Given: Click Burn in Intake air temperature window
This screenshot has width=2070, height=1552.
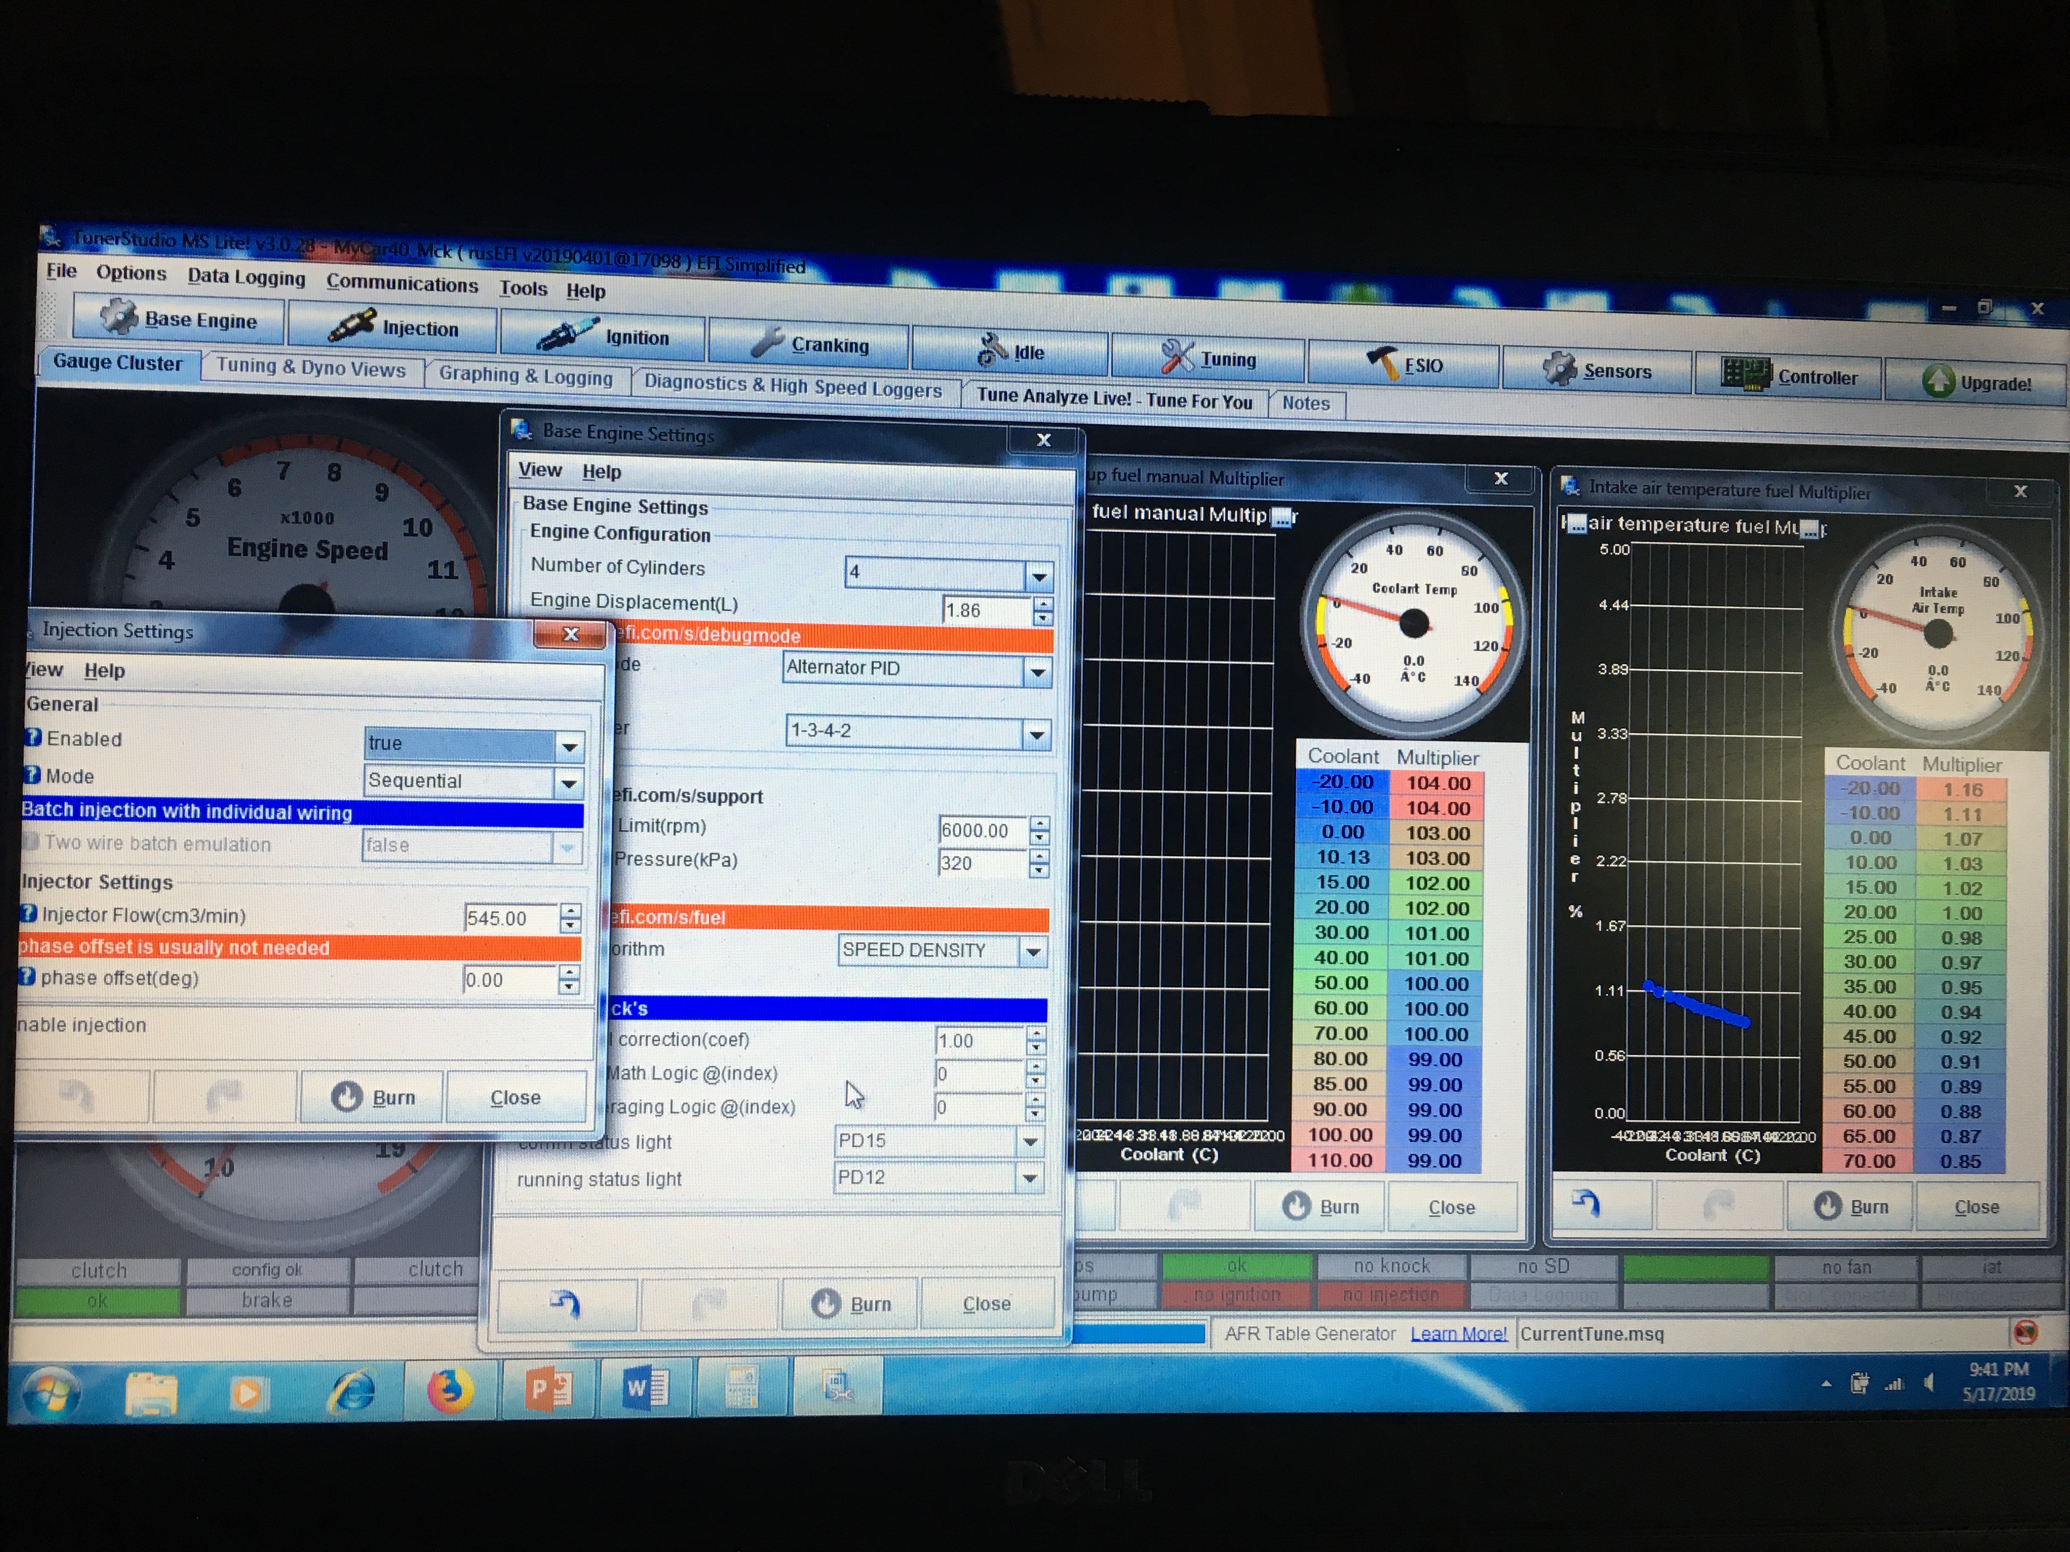Looking at the screenshot, I should pos(1850,1206).
